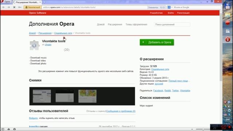This screenshot has height=131, width=233.
Task: Click the Домой breadcrumb link
Action: (32, 33)
